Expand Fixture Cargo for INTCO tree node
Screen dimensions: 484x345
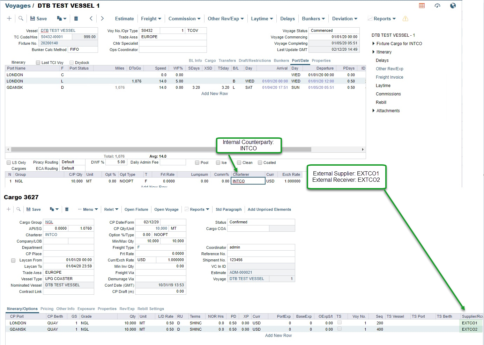pyautogui.click(x=373, y=44)
